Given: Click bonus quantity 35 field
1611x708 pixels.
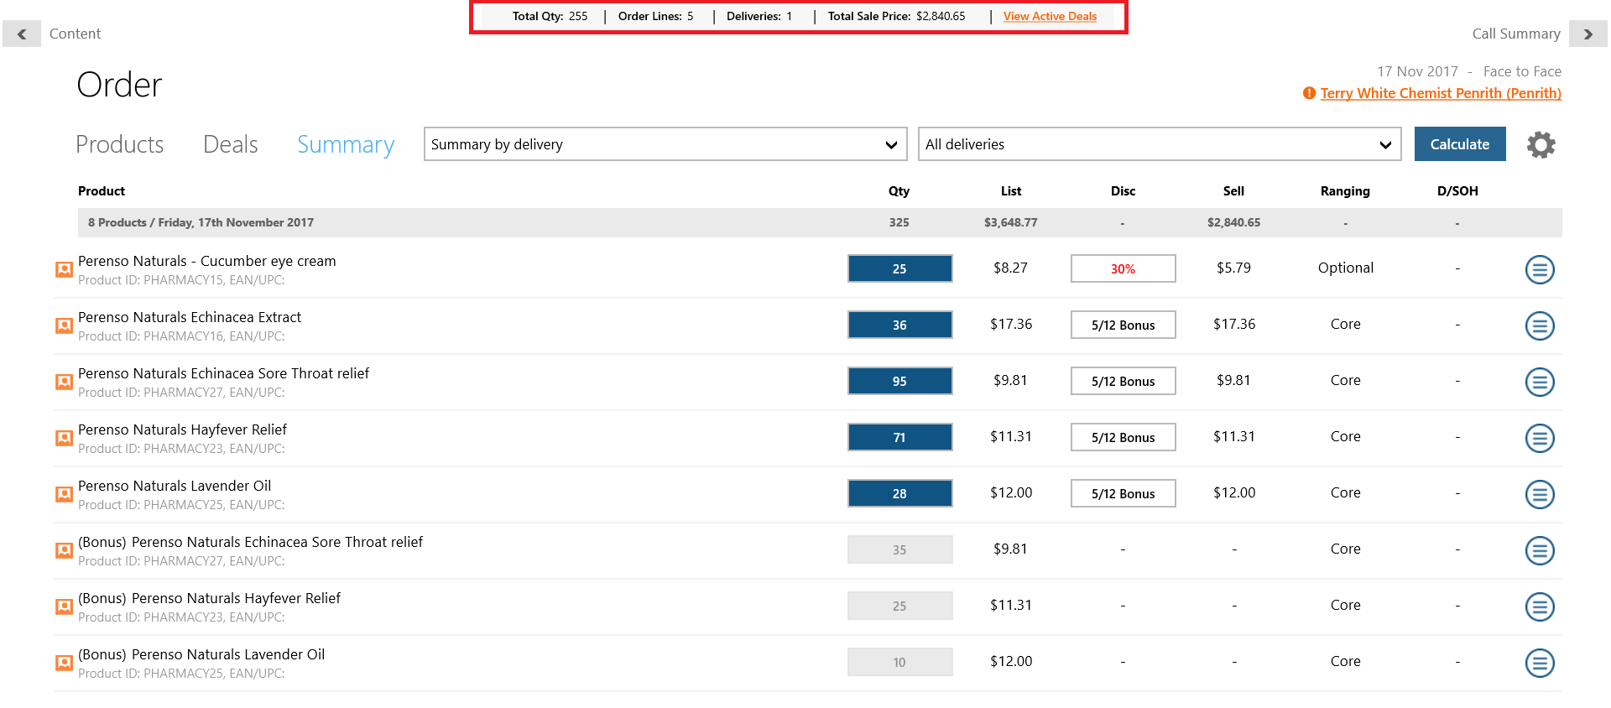Looking at the screenshot, I should click(x=899, y=549).
